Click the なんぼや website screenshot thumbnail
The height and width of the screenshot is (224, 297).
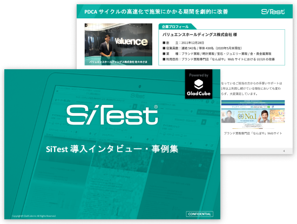click(x=253, y=114)
